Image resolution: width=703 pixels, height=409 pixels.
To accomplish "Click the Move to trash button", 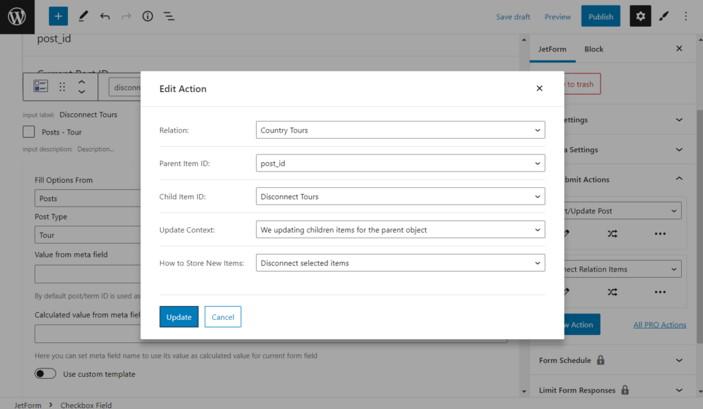I will 582,84.
